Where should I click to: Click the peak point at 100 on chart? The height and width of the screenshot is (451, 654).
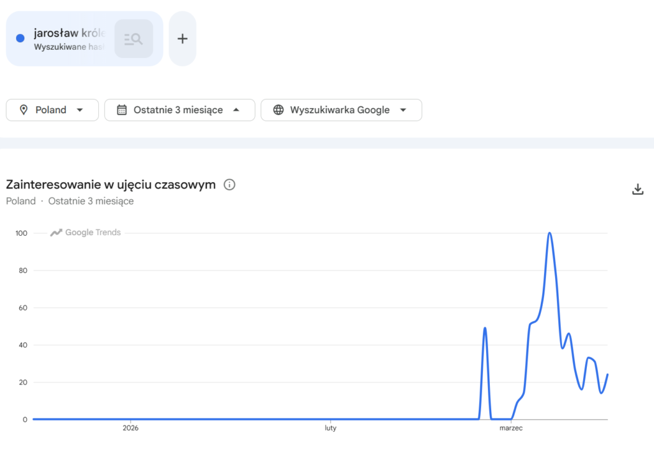tap(549, 233)
